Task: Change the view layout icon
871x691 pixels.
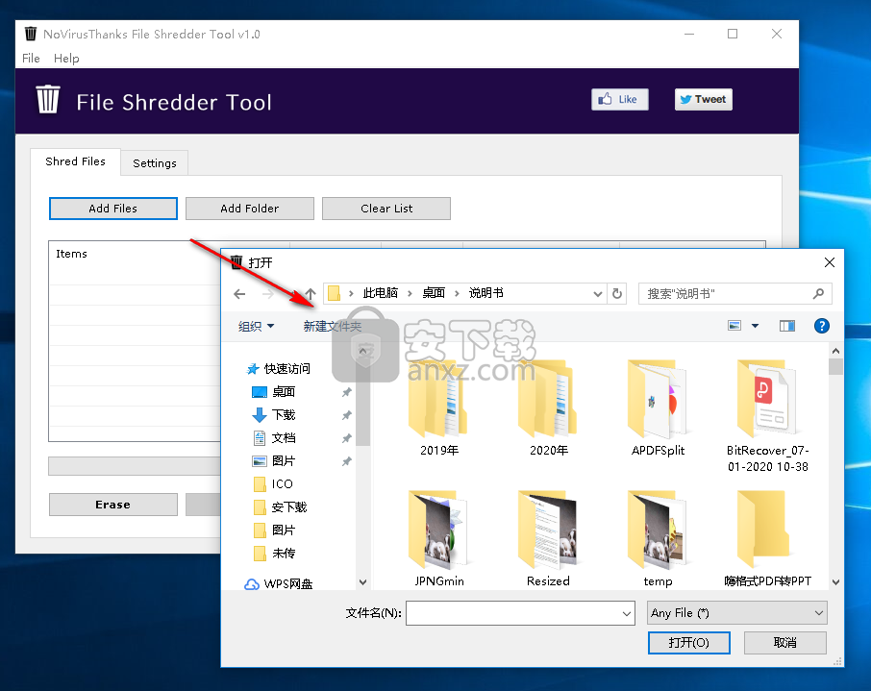Action: (734, 326)
